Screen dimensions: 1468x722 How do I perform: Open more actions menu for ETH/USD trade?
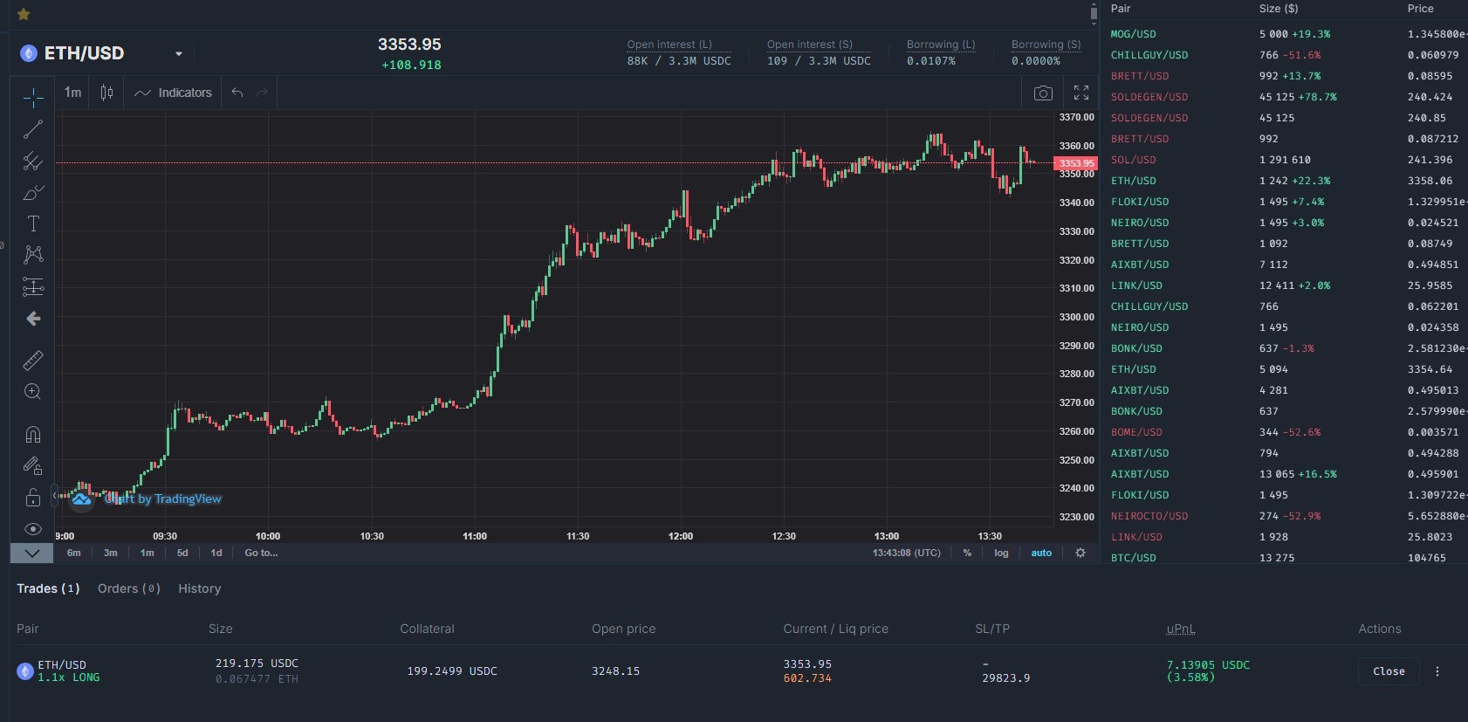click(x=1437, y=671)
